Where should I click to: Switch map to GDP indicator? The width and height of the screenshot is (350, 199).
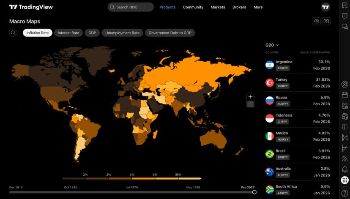click(x=92, y=33)
